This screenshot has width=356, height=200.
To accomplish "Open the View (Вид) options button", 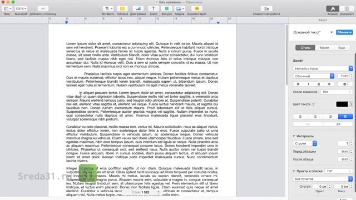I will [x=7, y=9].
